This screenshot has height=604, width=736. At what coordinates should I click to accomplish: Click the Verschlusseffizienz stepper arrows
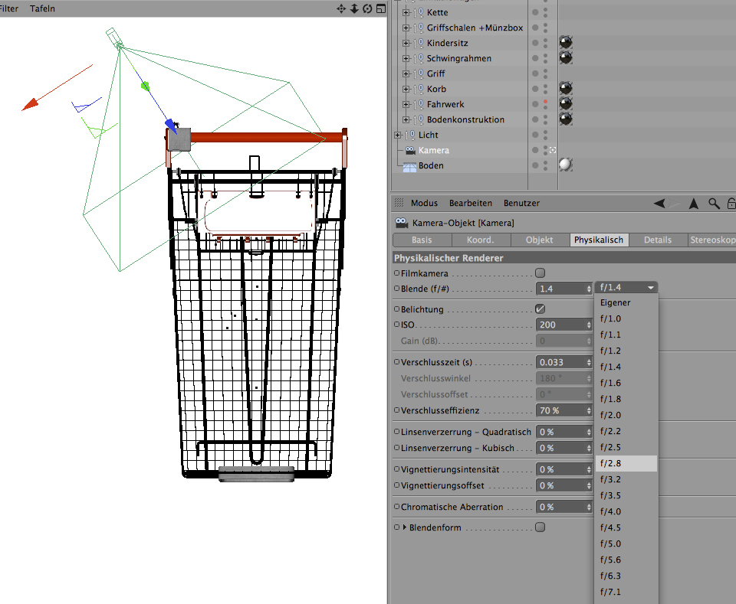(x=589, y=410)
